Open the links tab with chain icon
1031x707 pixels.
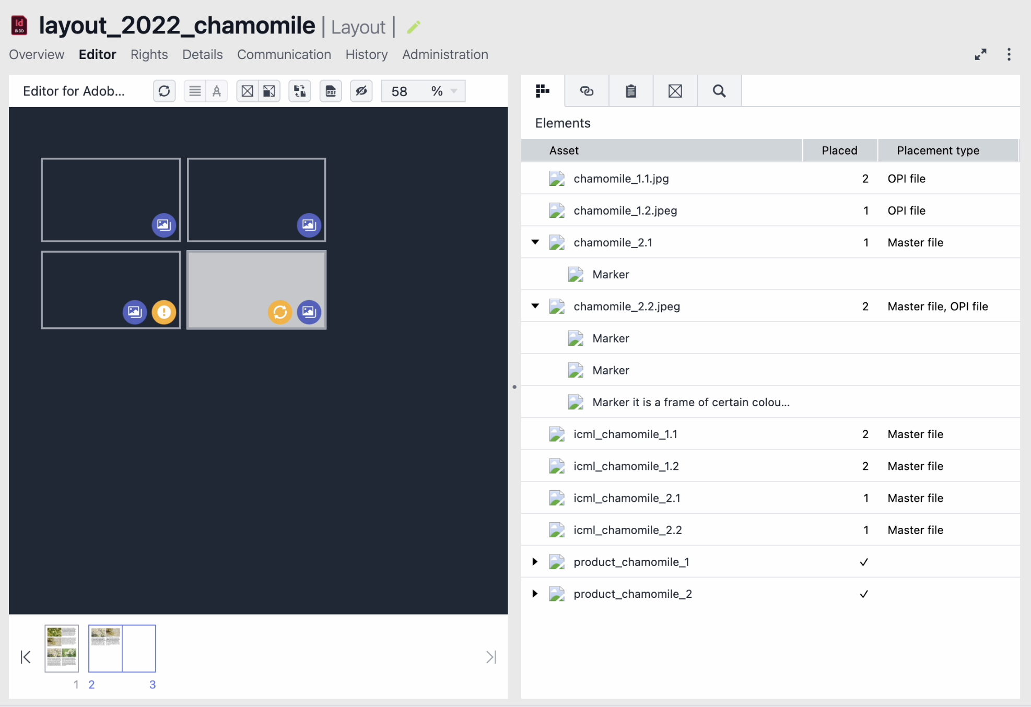pos(587,91)
